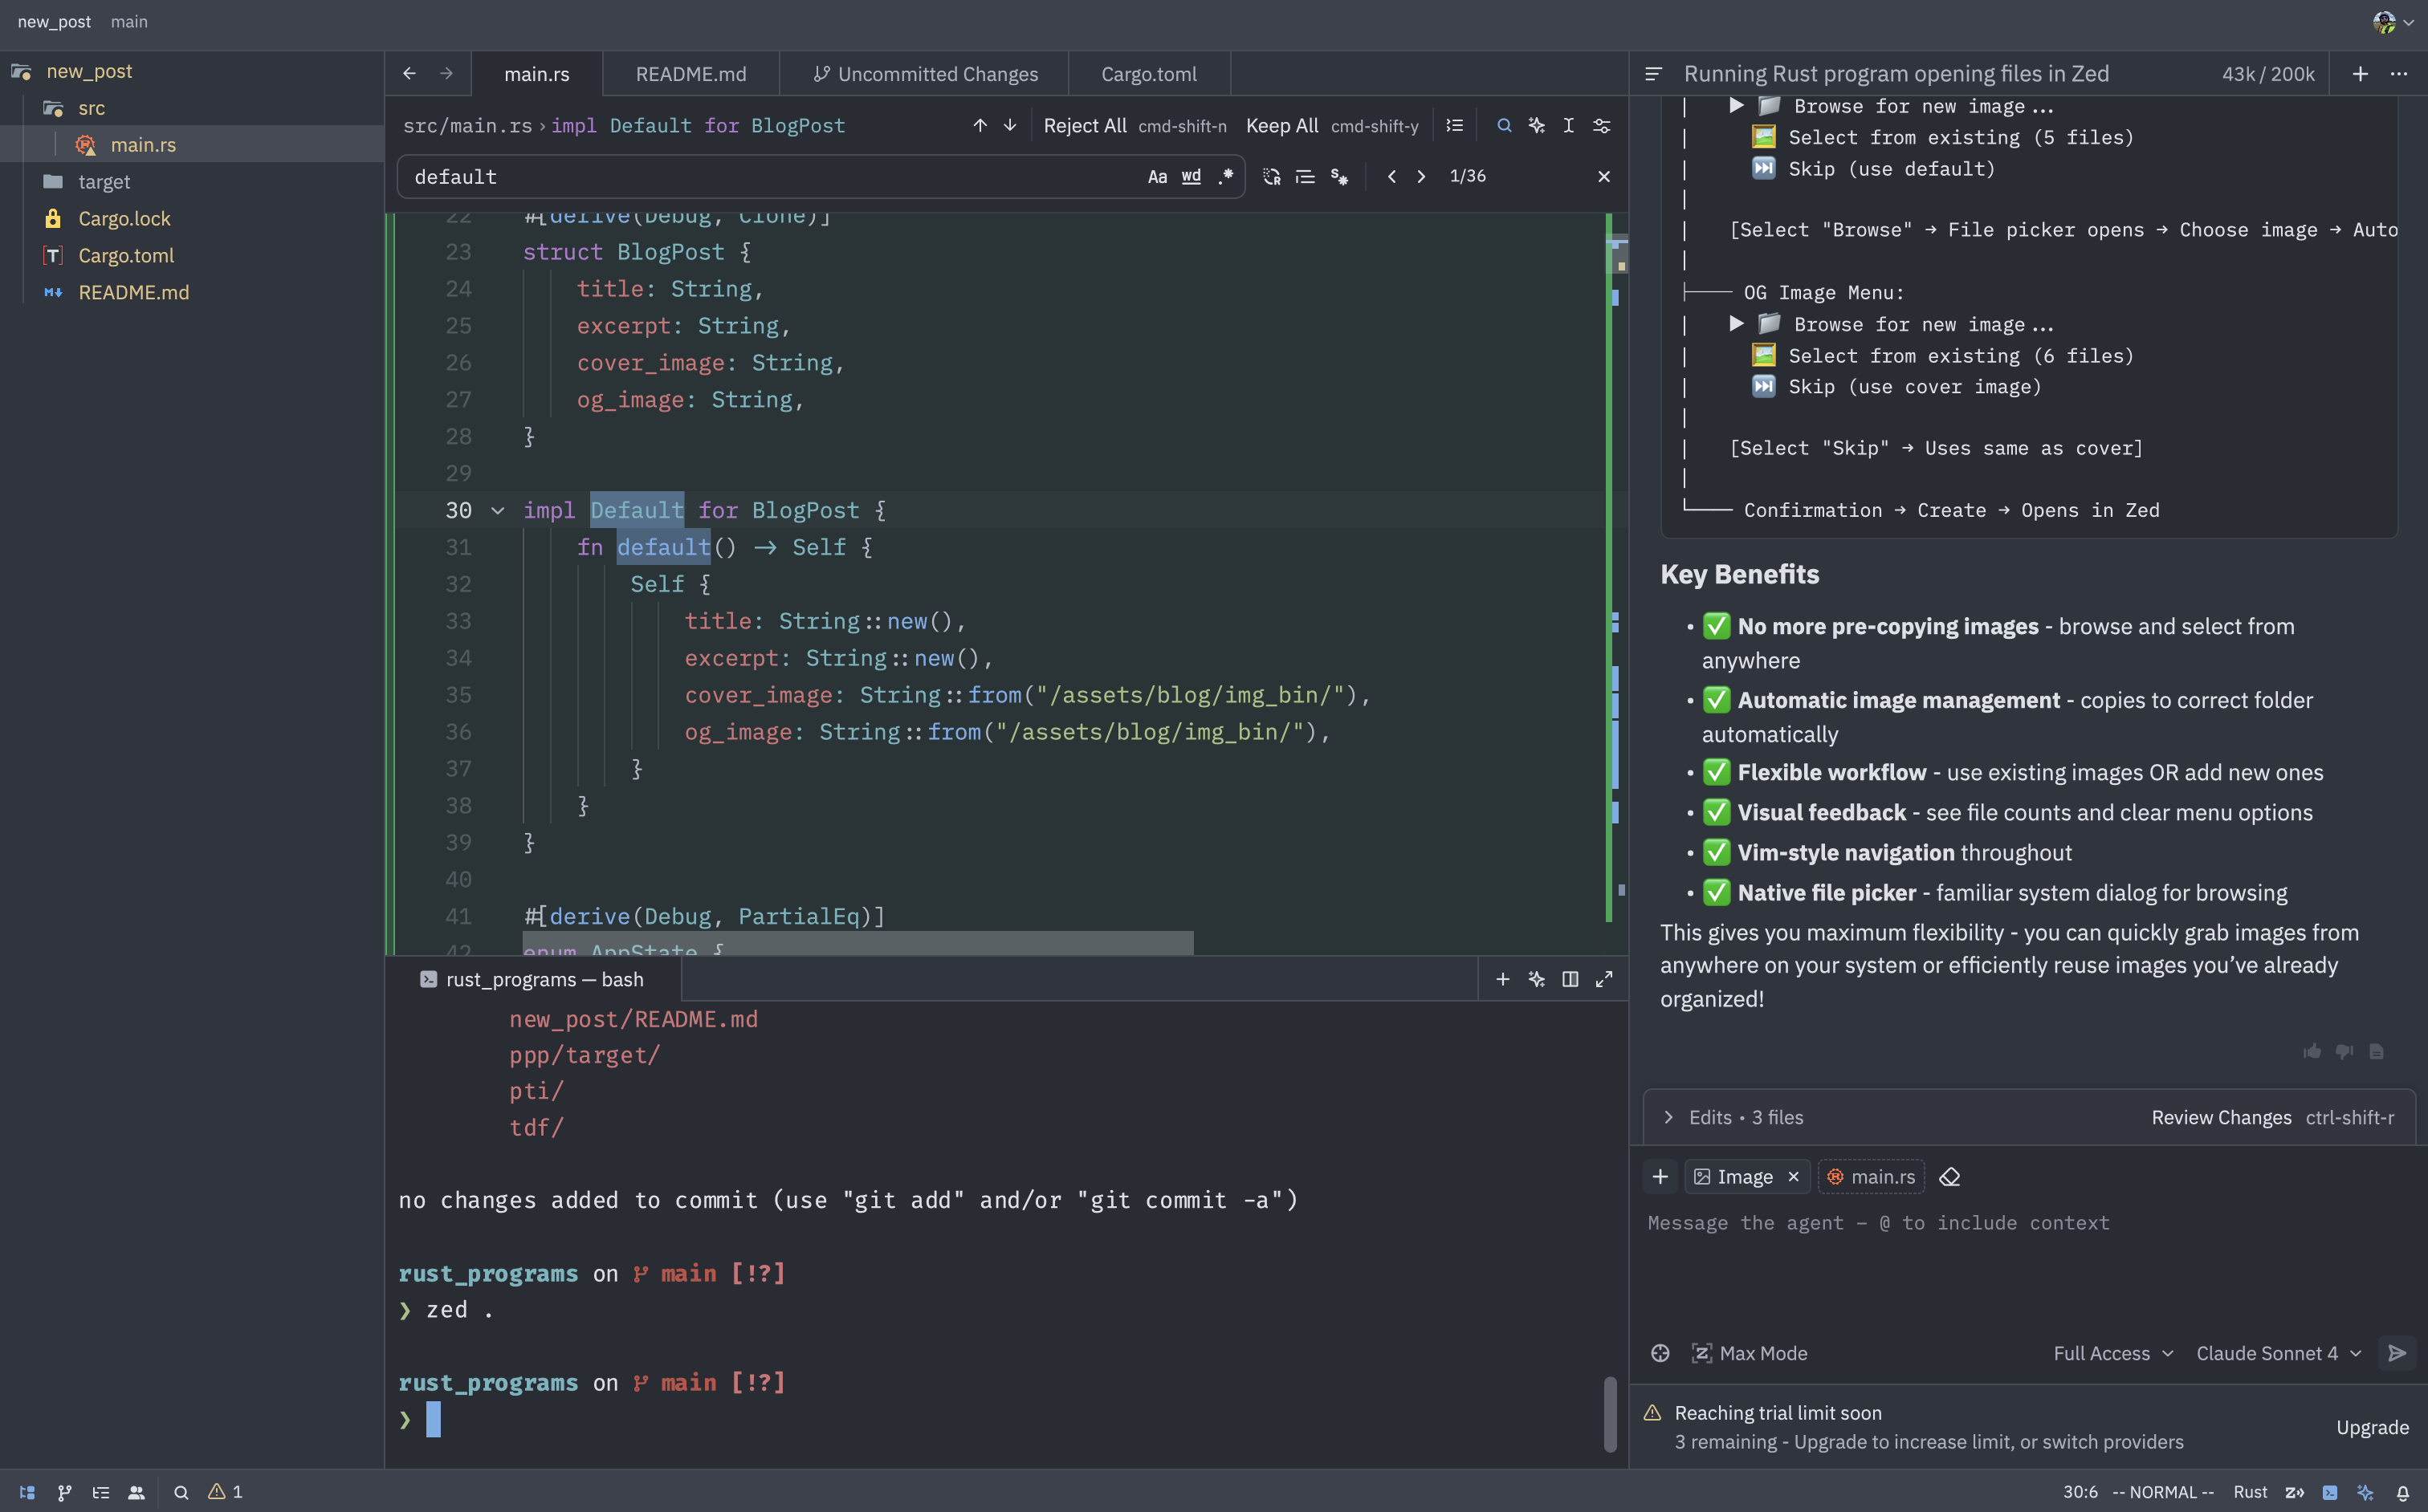Toggle Max Mode
The height and width of the screenshot is (1512, 2428).
(x=1750, y=1353)
